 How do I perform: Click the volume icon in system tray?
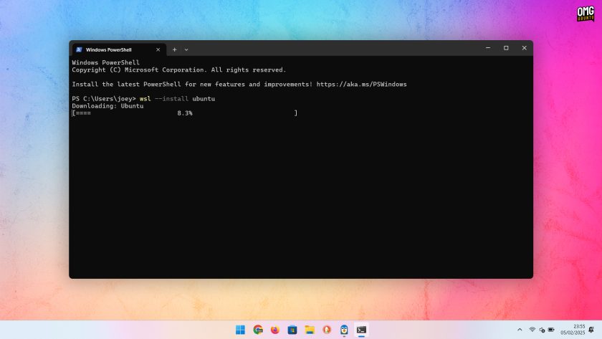tap(542, 330)
